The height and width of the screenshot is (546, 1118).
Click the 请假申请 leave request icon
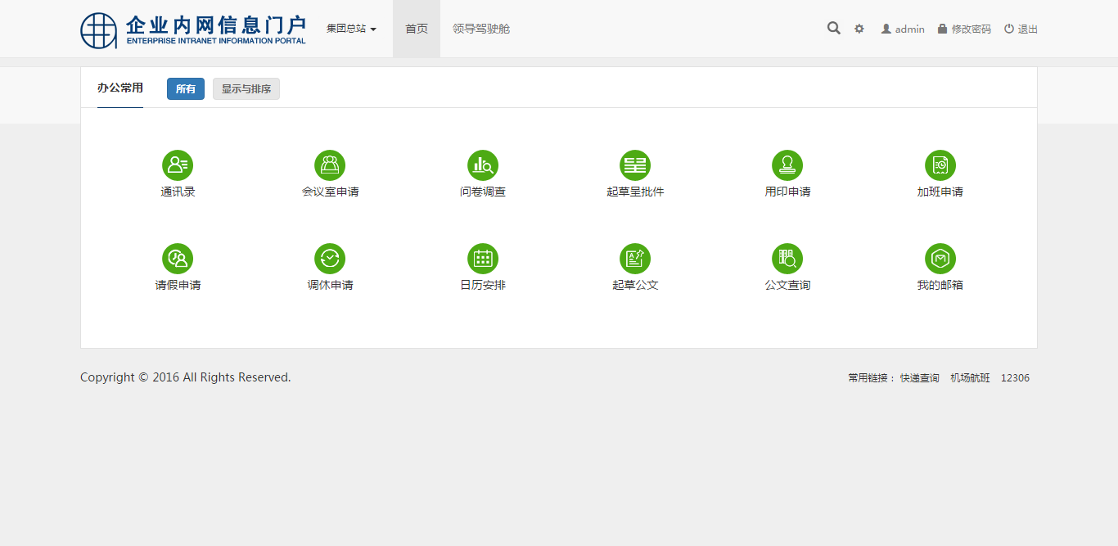tap(178, 259)
